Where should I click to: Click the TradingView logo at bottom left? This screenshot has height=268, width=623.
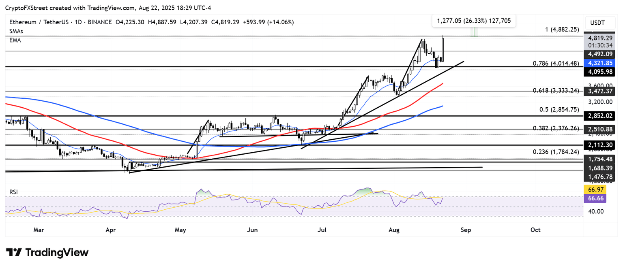click(x=47, y=253)
